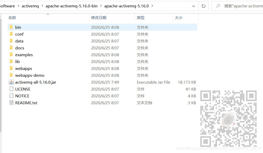Open the docs folder
This screenshot has height=153, width=263.
tap(20, 48)
